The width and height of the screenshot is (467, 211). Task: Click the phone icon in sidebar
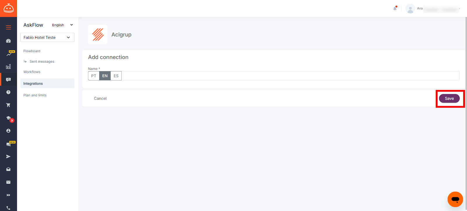coord(8,208)
